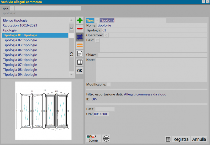Click the table grid icon below document icon
This screenshot has width=210, height=145.
click(80, 62)
